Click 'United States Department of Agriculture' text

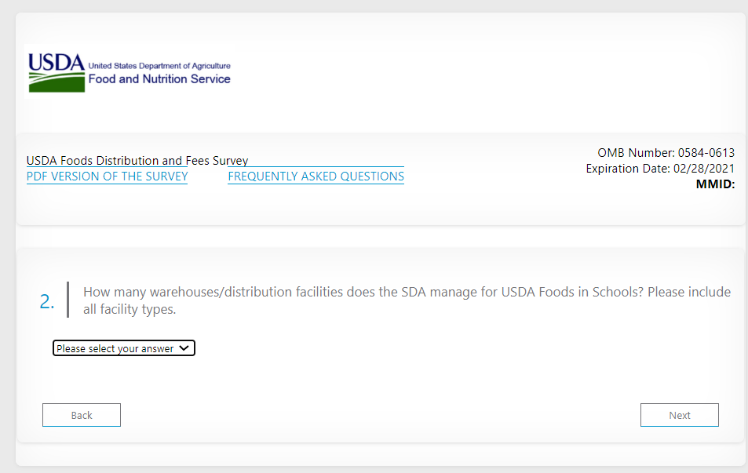pos(159,66)
